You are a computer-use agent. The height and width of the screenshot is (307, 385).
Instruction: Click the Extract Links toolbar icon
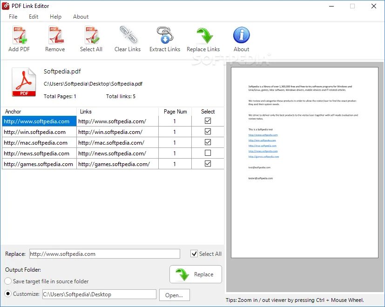[x=165, y=35]
